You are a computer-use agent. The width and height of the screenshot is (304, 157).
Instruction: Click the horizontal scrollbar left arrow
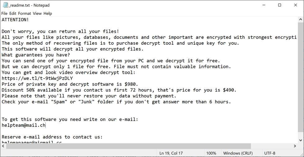tap(3, 146)
